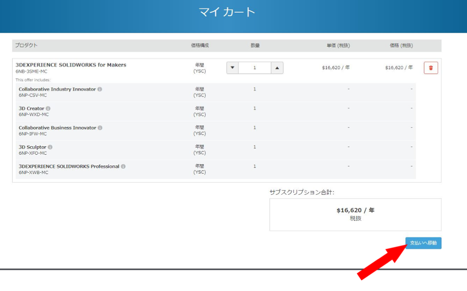467x291 pixels.
Task: Delete 3DEXPERIENCE SOLIDWORKS for Makers from cart
Action: (x=431, y=68)
